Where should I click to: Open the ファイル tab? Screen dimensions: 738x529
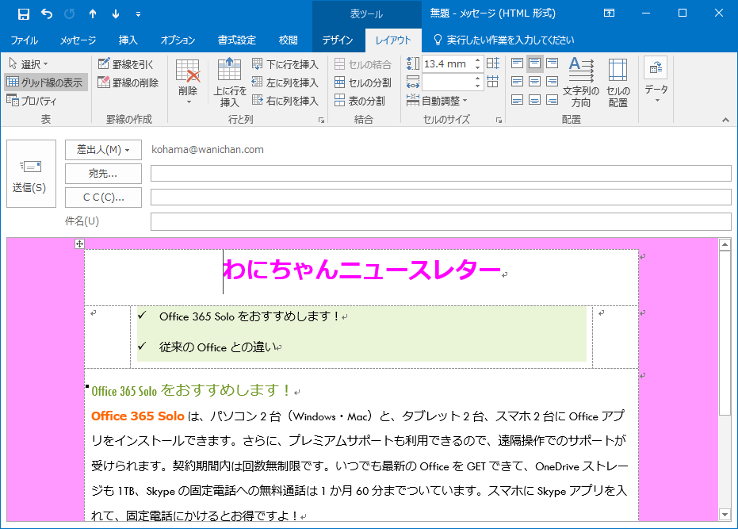tap(24, 40)
